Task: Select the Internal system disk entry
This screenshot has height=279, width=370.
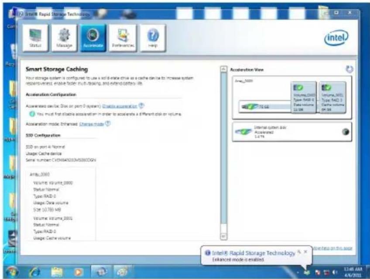Action: 292,132
